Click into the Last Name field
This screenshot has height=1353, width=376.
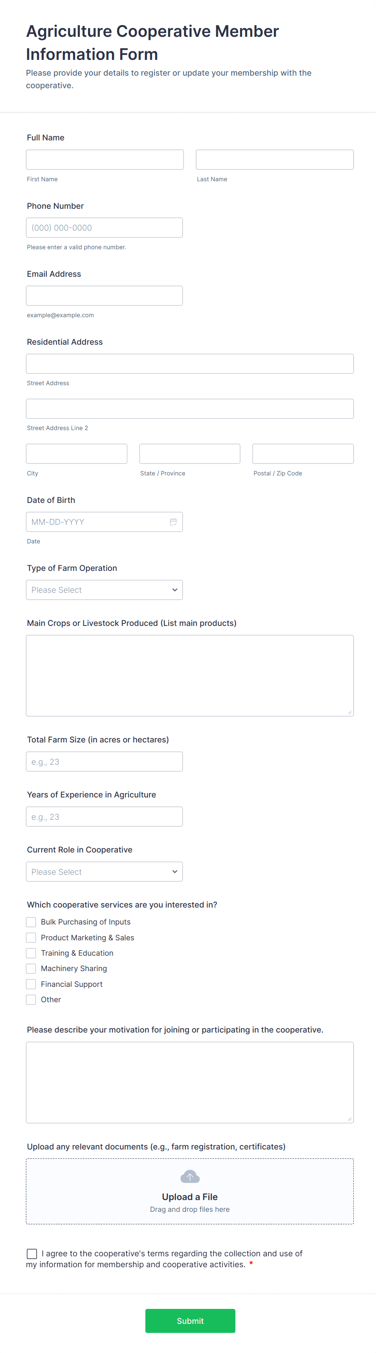pos(274,160)
